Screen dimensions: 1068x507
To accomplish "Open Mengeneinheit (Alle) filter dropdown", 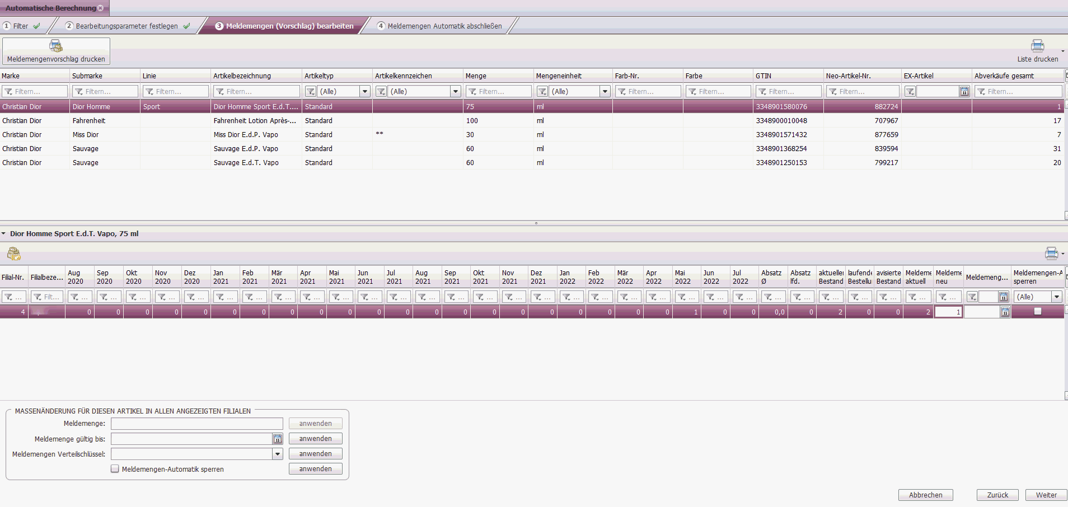I will [605, 91].
